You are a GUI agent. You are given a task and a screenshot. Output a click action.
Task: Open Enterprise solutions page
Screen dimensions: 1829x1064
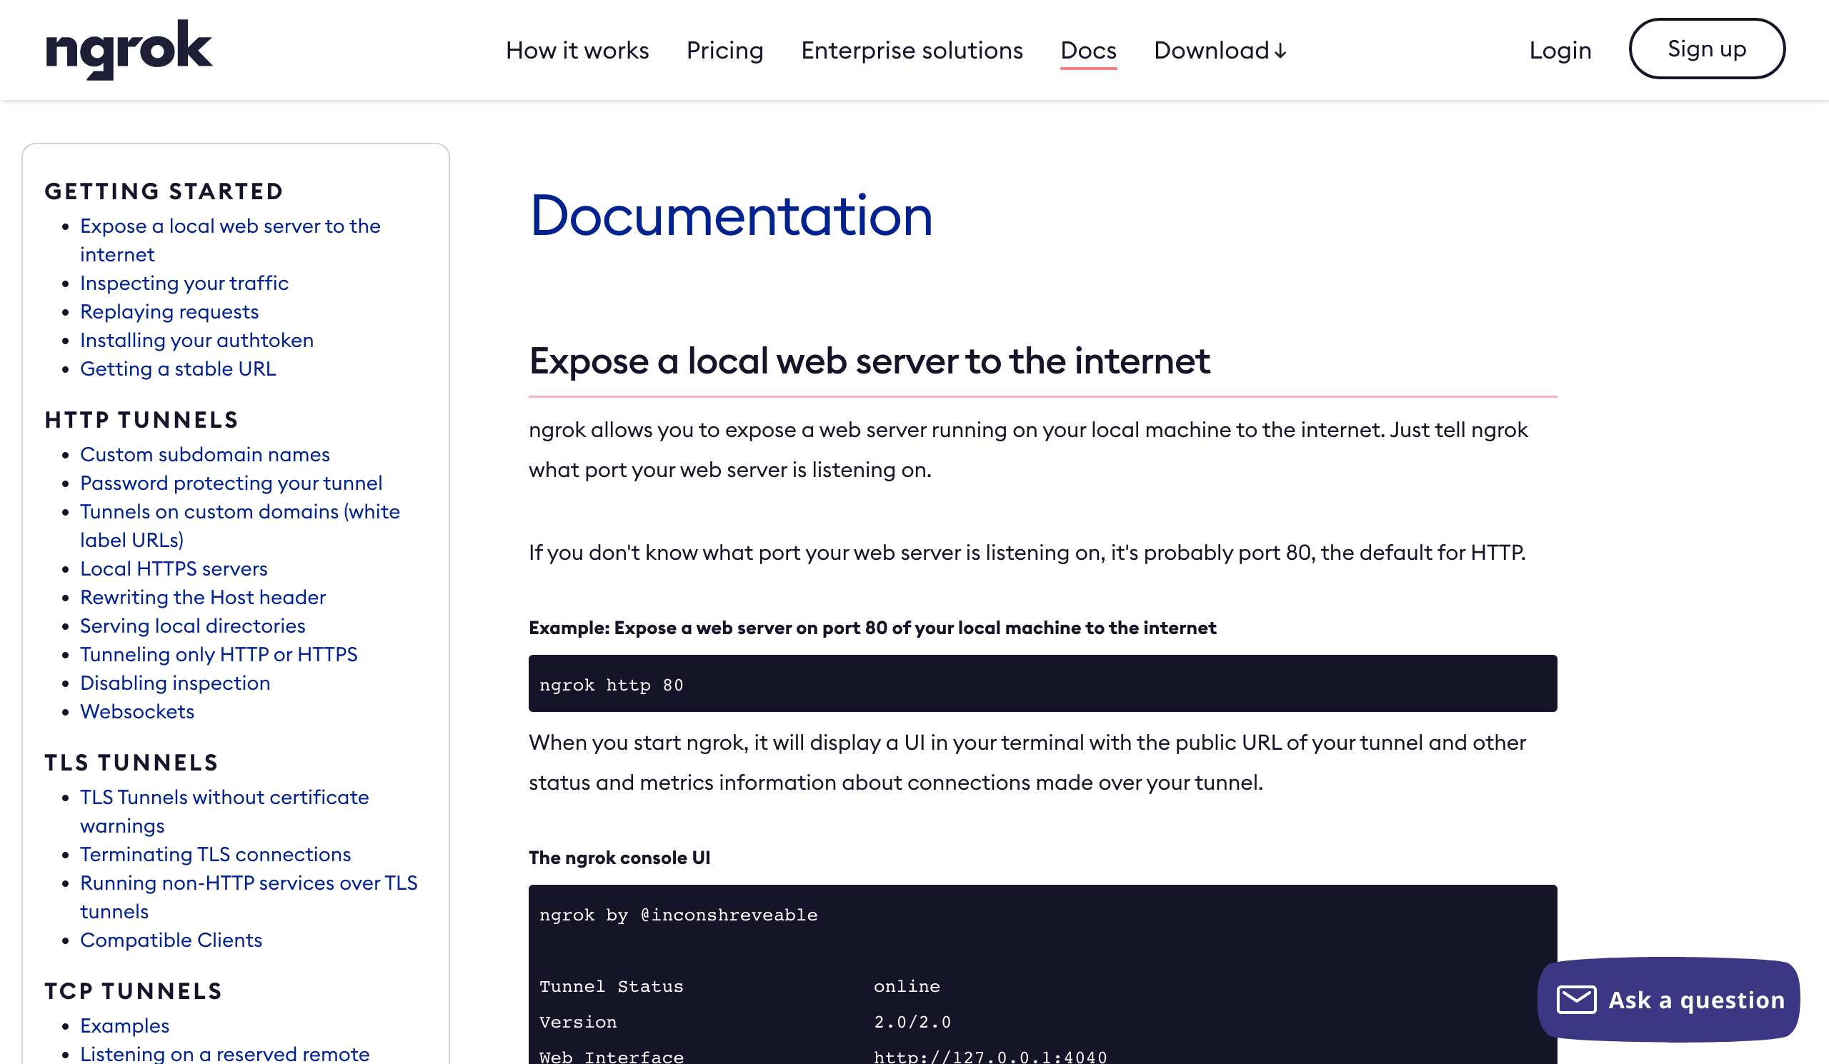pyautogui.click(x=912, y=50)
